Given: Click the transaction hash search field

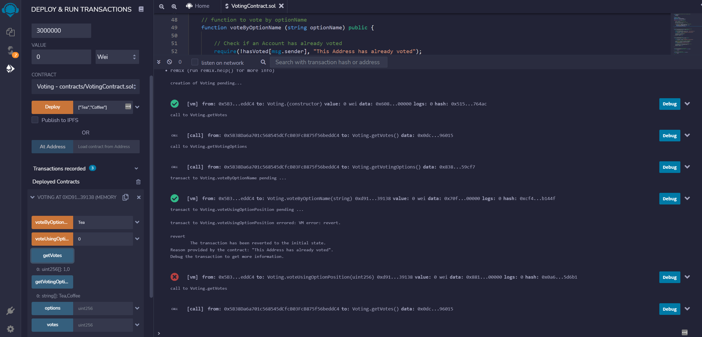Looking at the screenshot, I should pyautogui.click(x=328, y=62).
